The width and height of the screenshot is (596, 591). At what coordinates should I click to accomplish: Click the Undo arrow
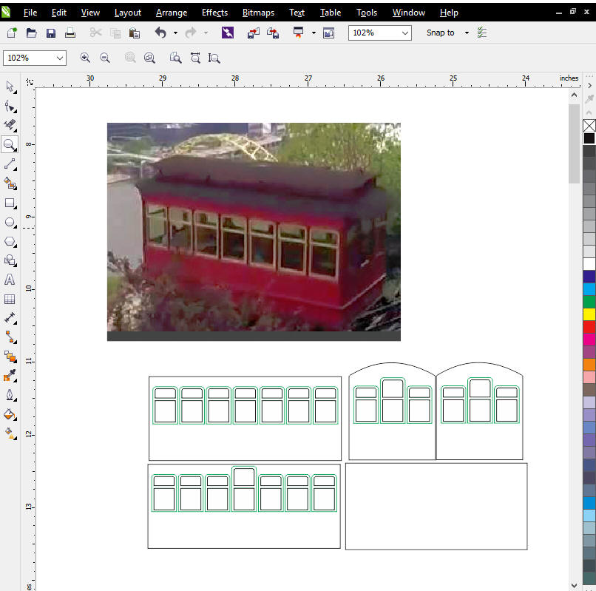point(160,33)
